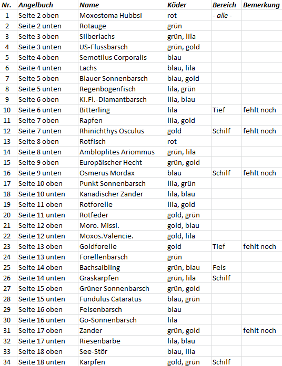Select the Angelbuch column header cell
282x366 pixels.
47,5
